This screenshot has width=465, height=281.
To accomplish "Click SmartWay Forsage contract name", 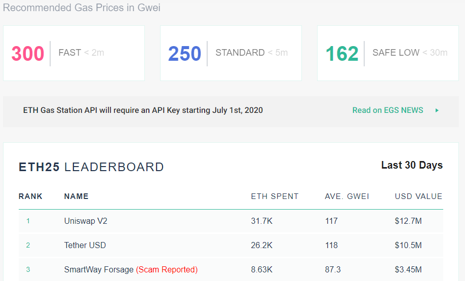I will click(99, 270).
